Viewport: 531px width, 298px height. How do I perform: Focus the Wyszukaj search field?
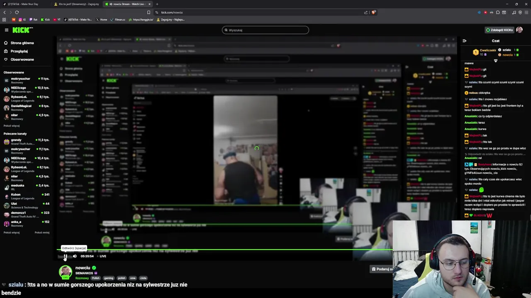click(x=265, y=30)
